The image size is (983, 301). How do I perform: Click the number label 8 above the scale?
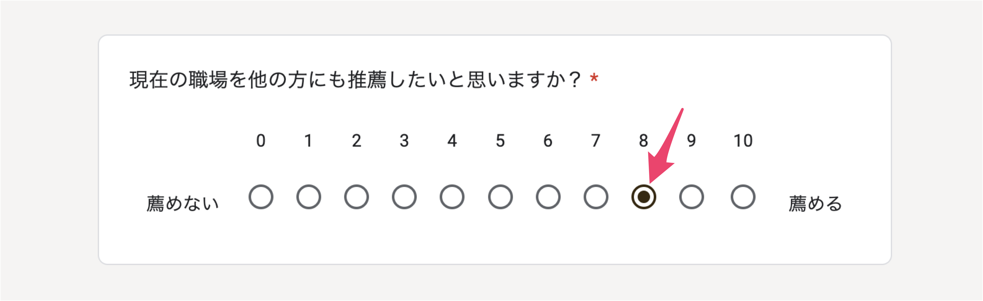click(x=643, y=141)
